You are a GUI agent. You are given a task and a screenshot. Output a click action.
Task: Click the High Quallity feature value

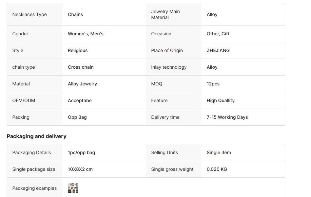pyautogui.click(x=221, y=100)
